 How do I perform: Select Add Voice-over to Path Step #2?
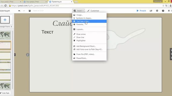(x=89, y=49)
